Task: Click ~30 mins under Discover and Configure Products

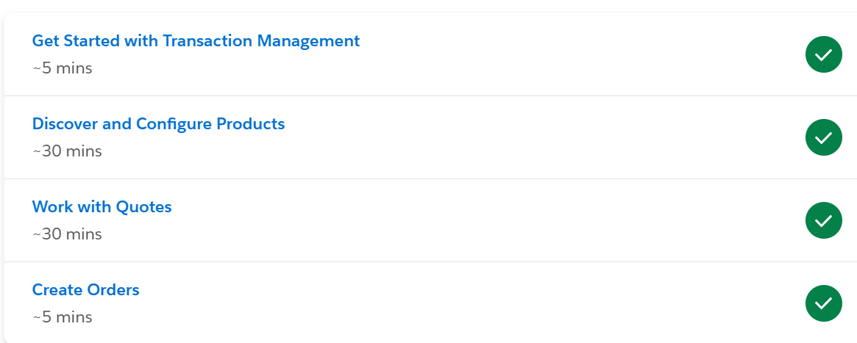Action: (x=67, y=151)
